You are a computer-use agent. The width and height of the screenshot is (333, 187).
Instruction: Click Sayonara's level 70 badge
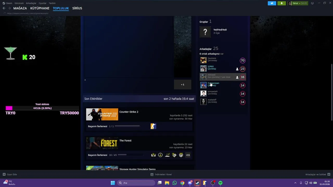point(242,61)
